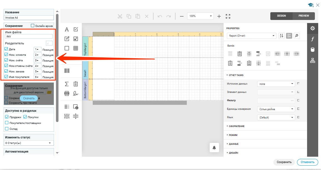Sort properties alphabetically with A-Z icon

tap(281, 36)
